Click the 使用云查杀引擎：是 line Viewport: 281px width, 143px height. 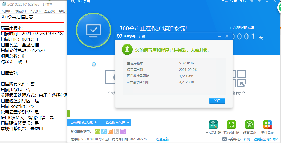(x=20, y=112)
